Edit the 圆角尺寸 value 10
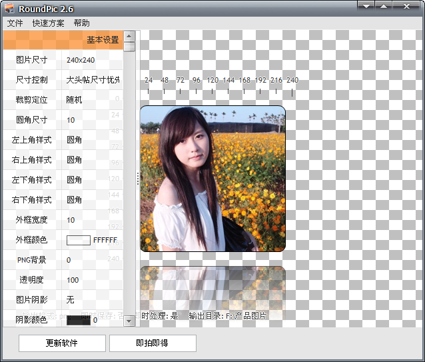The image size is (425, 362). [71, 120]
